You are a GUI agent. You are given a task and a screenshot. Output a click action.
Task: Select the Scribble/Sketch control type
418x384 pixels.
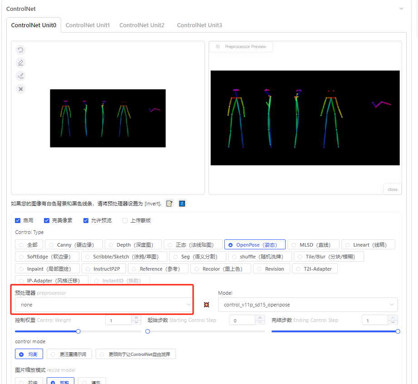click(x=124, y=257)
